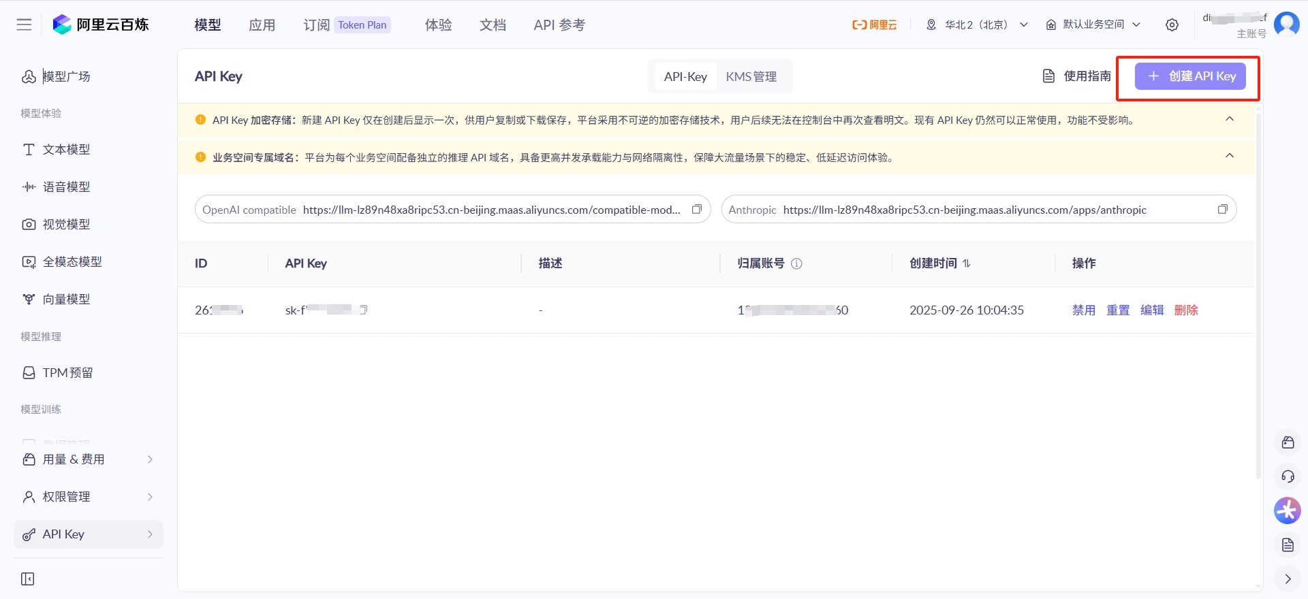Click 创建 API Key button

point(1190,76)
